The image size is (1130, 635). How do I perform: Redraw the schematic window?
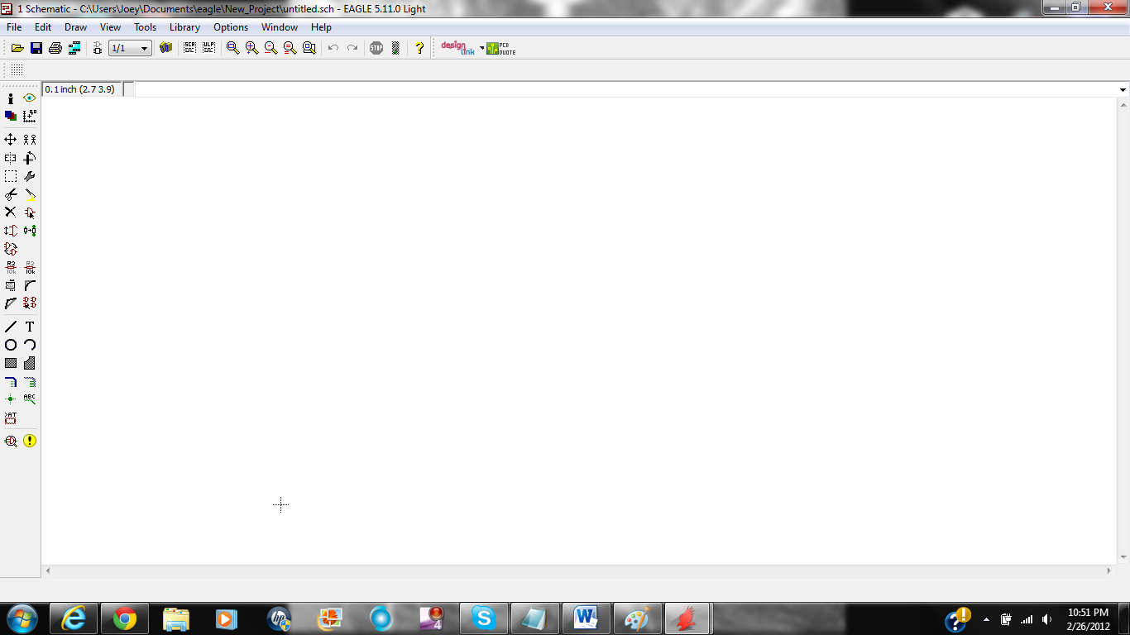(290, 48)
